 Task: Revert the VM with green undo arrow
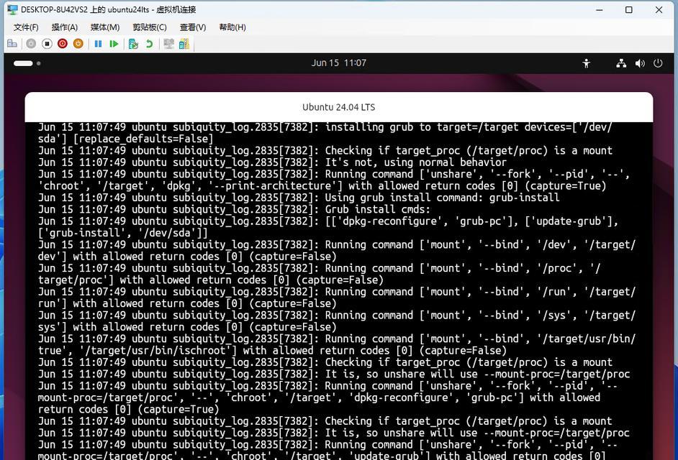click(x=149, y=44)
